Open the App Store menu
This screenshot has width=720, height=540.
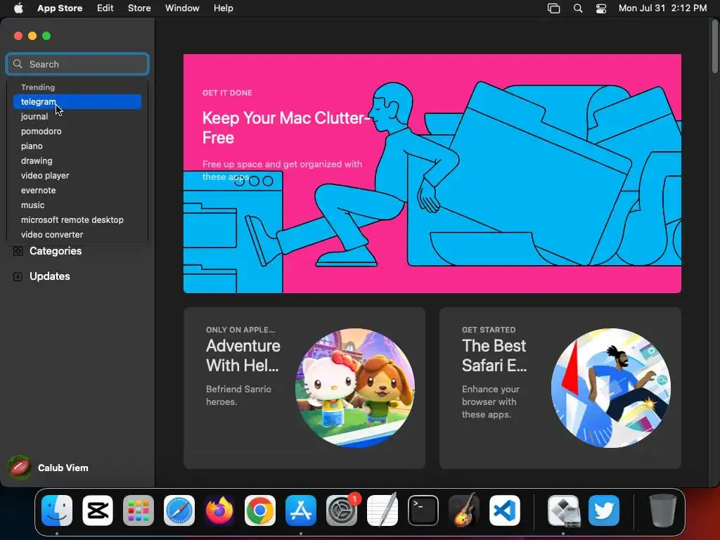tap(60, 8)
